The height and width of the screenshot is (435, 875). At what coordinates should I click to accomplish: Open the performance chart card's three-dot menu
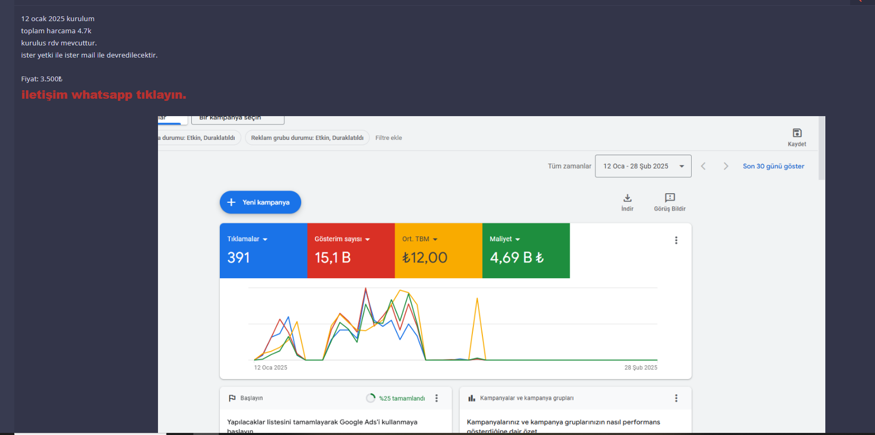[676, 240]
